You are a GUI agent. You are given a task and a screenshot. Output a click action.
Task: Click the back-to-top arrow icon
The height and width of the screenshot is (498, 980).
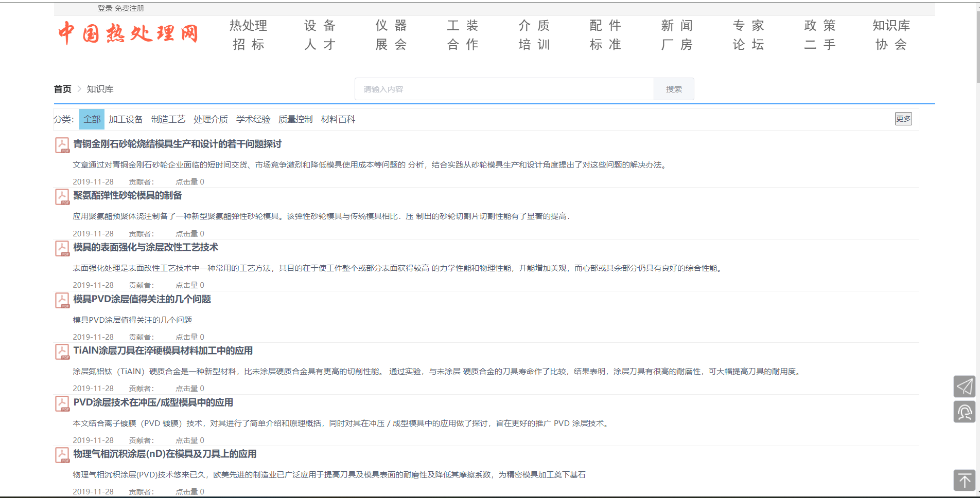pyautogui.click(x=964, y=481)
